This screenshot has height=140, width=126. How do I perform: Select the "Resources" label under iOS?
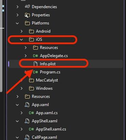pyautogui.click(x=49, y=48)
